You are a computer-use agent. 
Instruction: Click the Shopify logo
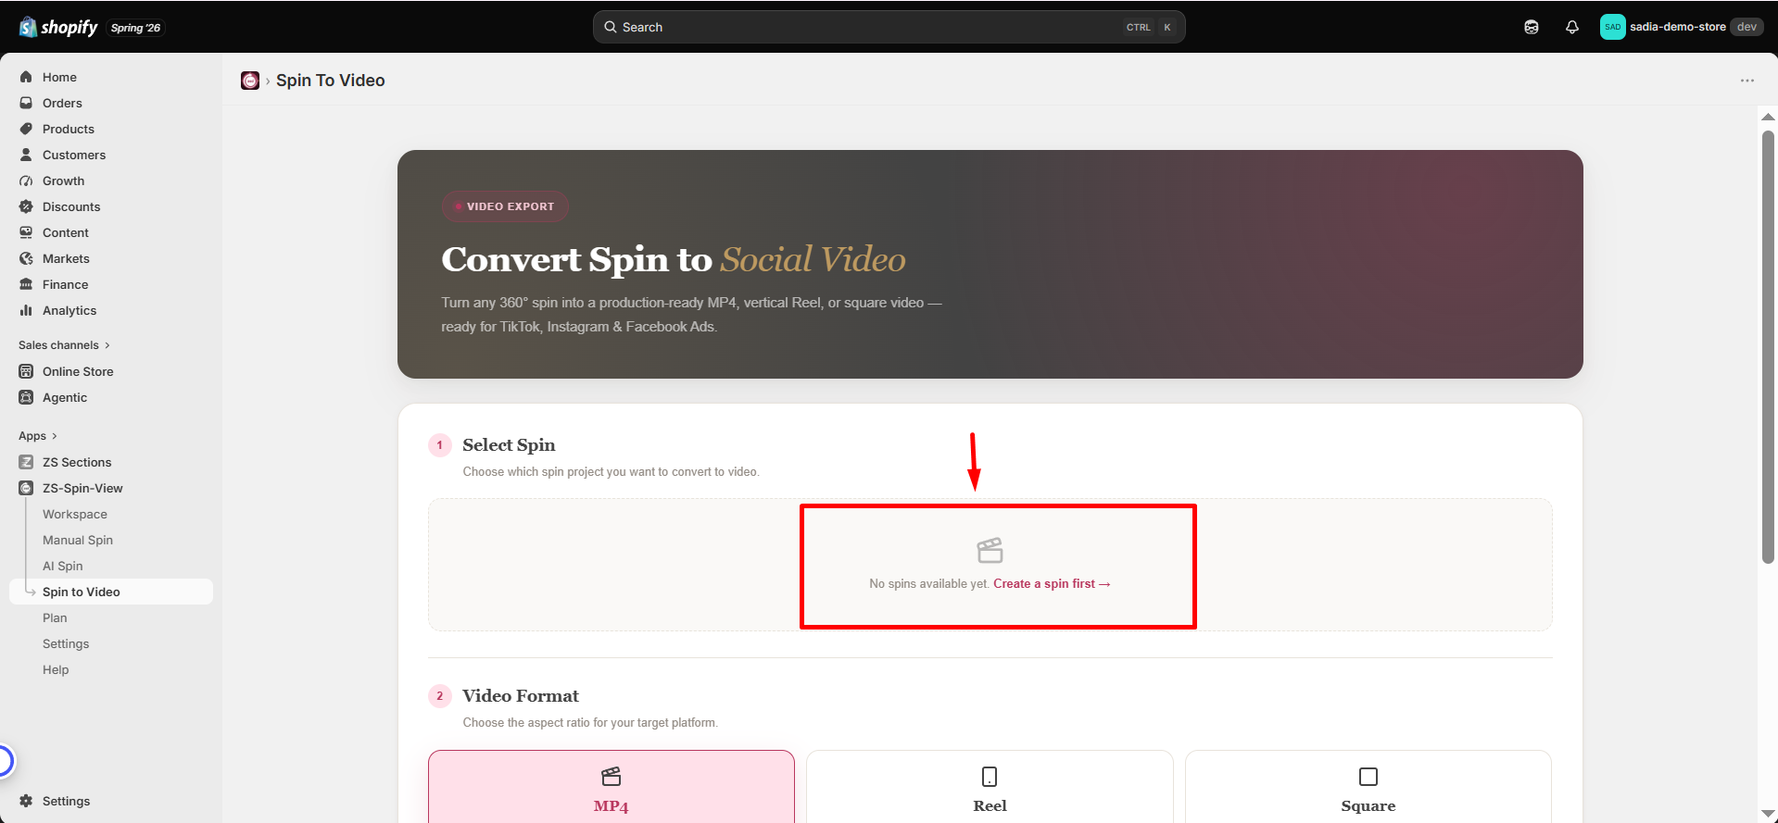click(58, 27)
